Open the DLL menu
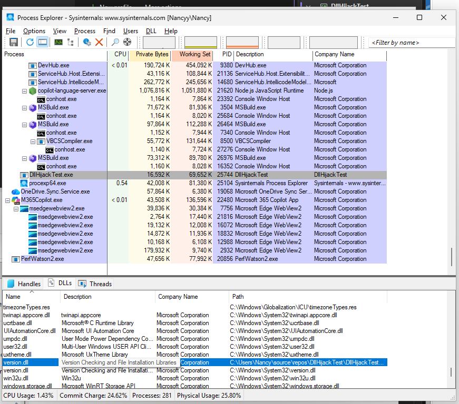The width and height of the screenshot is (459, 404). click(x=151, y=31)
